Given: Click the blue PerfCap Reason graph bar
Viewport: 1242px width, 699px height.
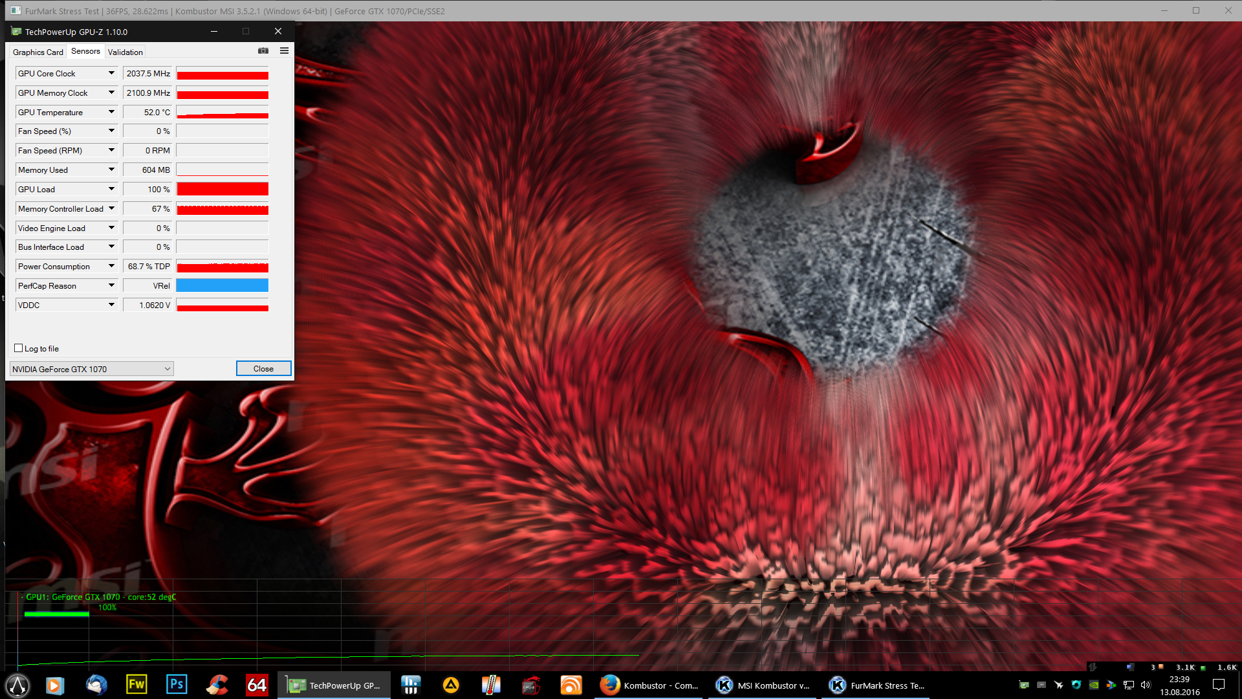Looking at the screenshot, I should (222, 285).
